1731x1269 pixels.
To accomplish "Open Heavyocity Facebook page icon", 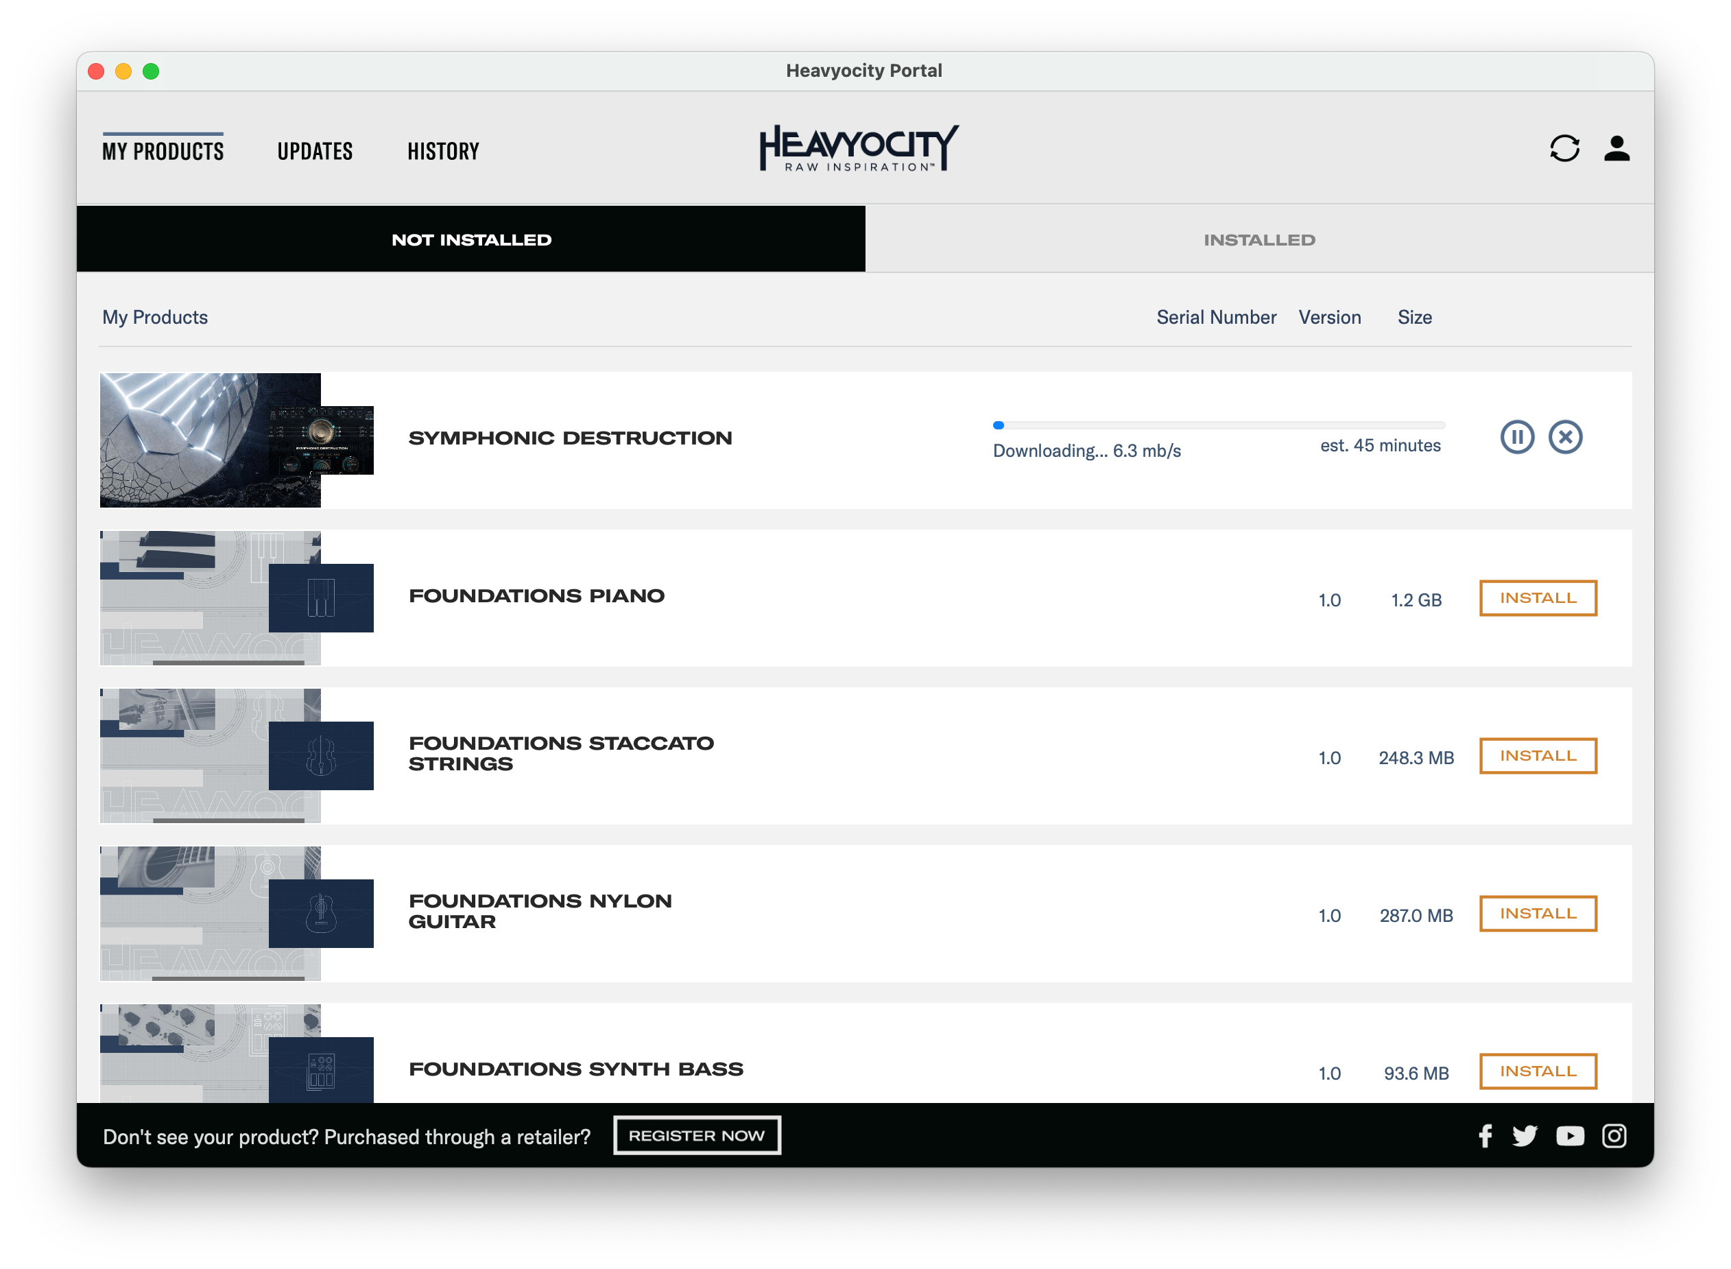I will pyautogui.click(x=1485, y=1136).
